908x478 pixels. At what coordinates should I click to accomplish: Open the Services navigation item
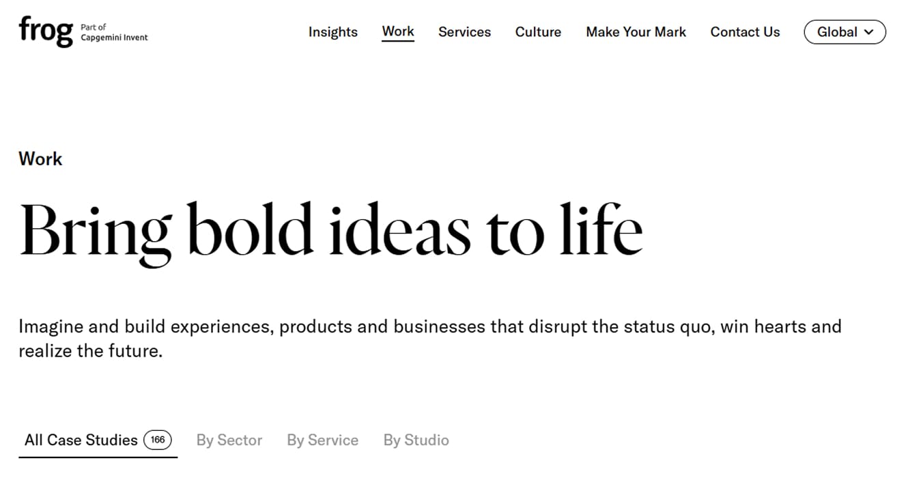(464, 32)
